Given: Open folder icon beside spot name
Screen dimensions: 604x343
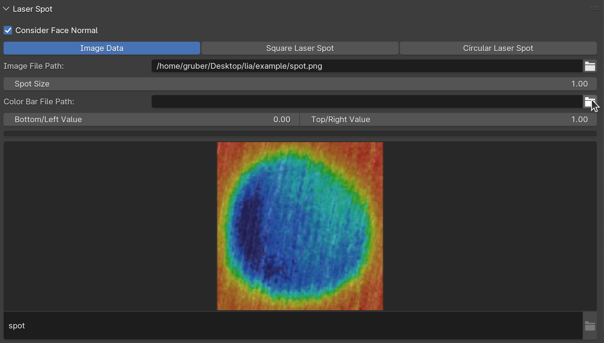Looking at the screenshot, I should click(x=590, y=326).
